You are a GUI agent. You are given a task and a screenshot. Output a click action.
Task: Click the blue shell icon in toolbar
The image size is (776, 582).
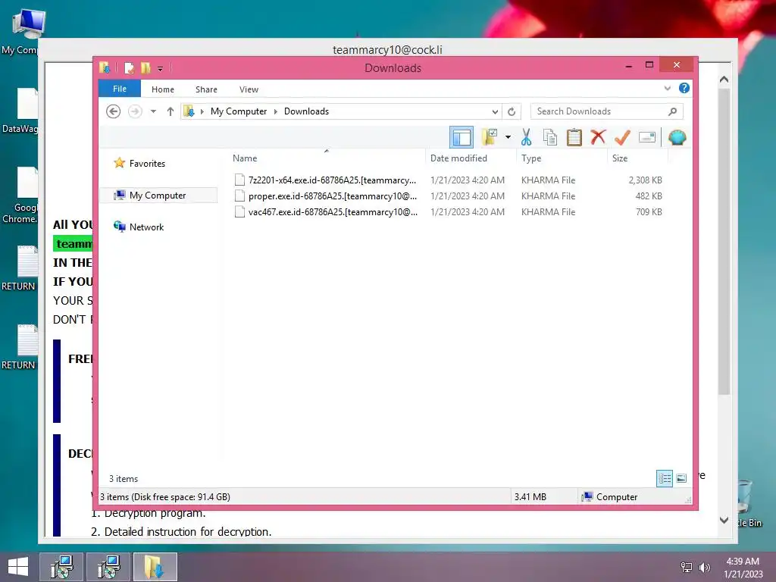pos(677,137)
